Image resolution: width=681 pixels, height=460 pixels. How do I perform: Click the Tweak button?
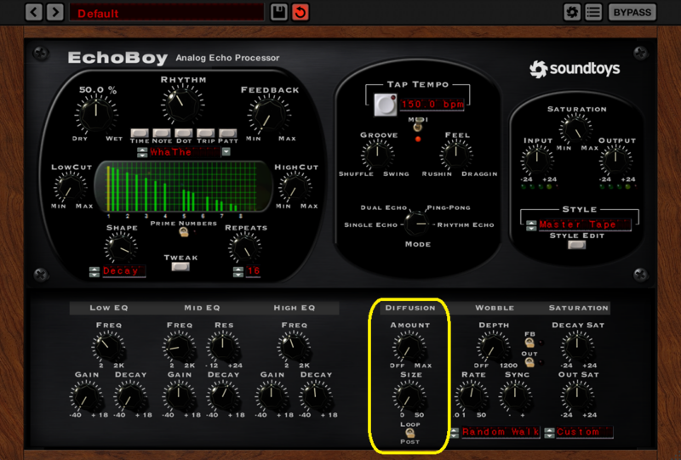180,266
